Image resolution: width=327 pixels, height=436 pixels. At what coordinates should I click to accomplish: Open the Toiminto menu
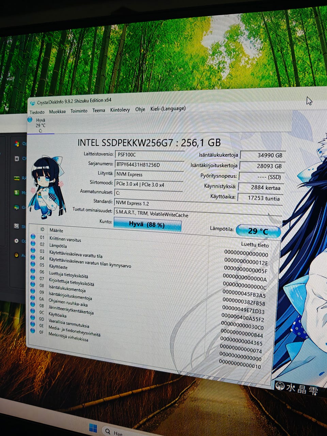click(79, 111)
